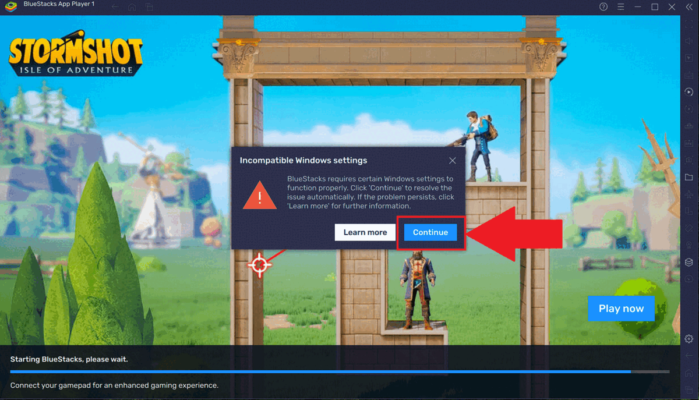Open the hamburger menu in title bar
This screenshot has width=699, height=400.
(x=620, y=7)
